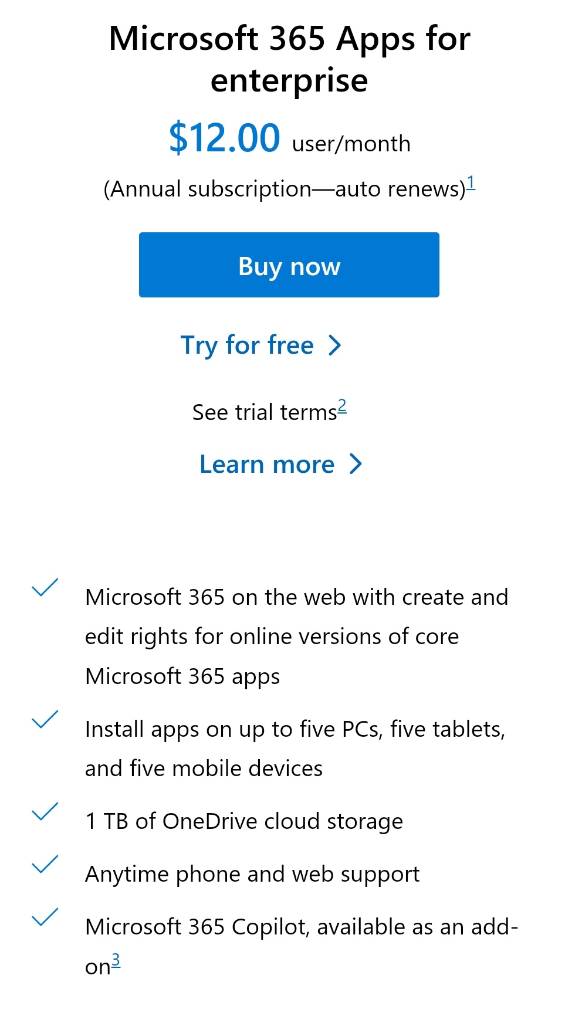
Task: Click the $12.00 price text
Action: pyautogui.click(x=224, y=138)
